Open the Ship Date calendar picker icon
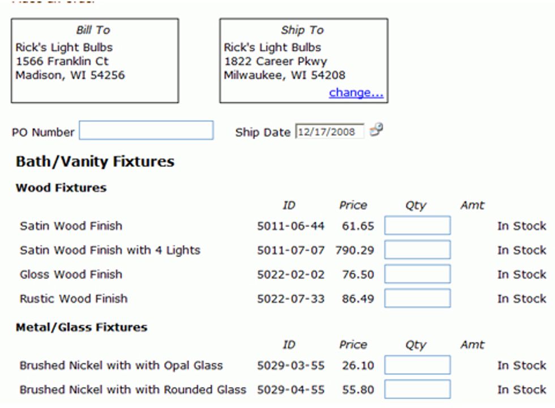 click(x=376, y=131)
